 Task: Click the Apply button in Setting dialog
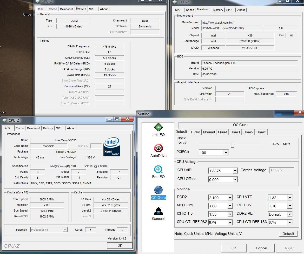tap(289, 248)
